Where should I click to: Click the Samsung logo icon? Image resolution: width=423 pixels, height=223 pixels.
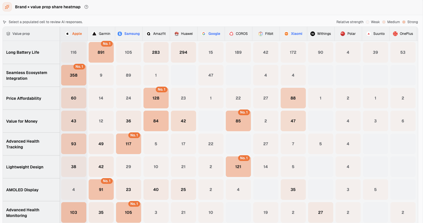120,34
